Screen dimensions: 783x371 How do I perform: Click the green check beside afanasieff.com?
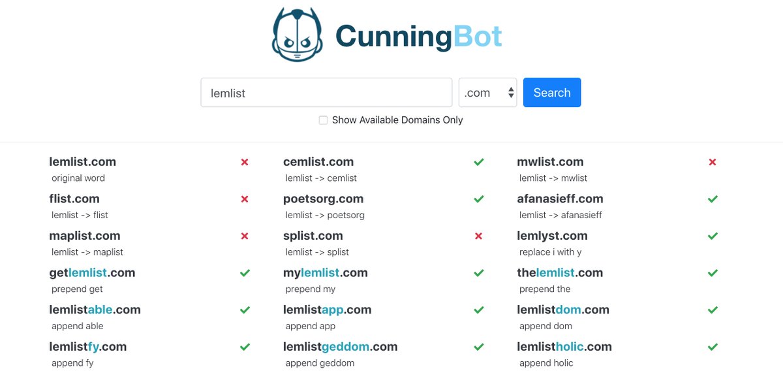pyautogui.click(x=713, y=199)
